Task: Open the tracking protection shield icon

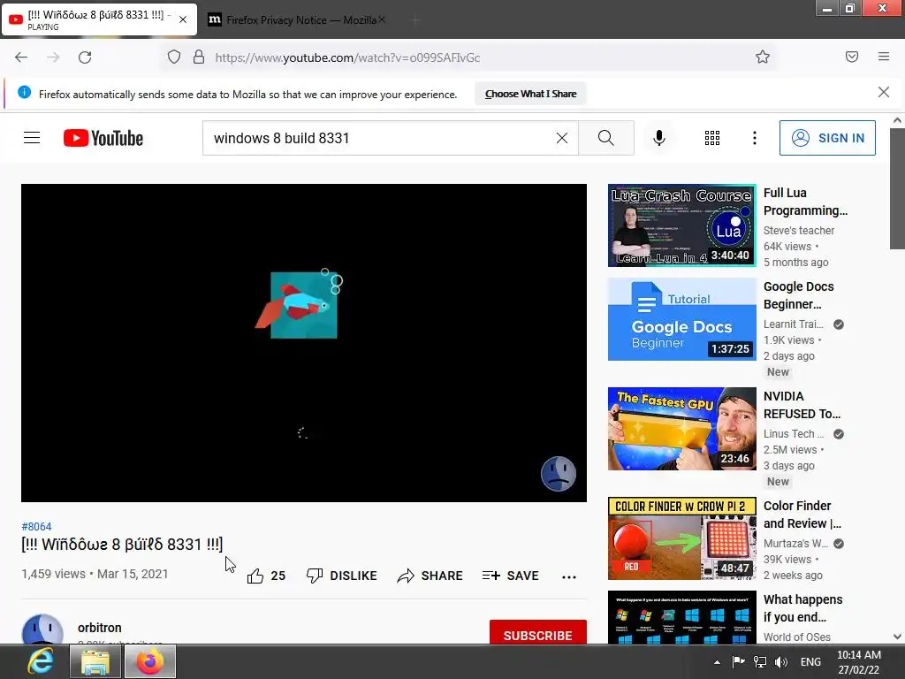Action: (x=174, y=57)
